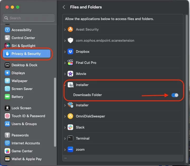
Task: Collapse the expanded Installer row chevron
Action: tap(65, 85)
